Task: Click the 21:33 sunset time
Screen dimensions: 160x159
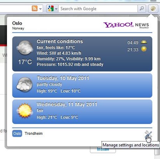Action: (133, 49)
